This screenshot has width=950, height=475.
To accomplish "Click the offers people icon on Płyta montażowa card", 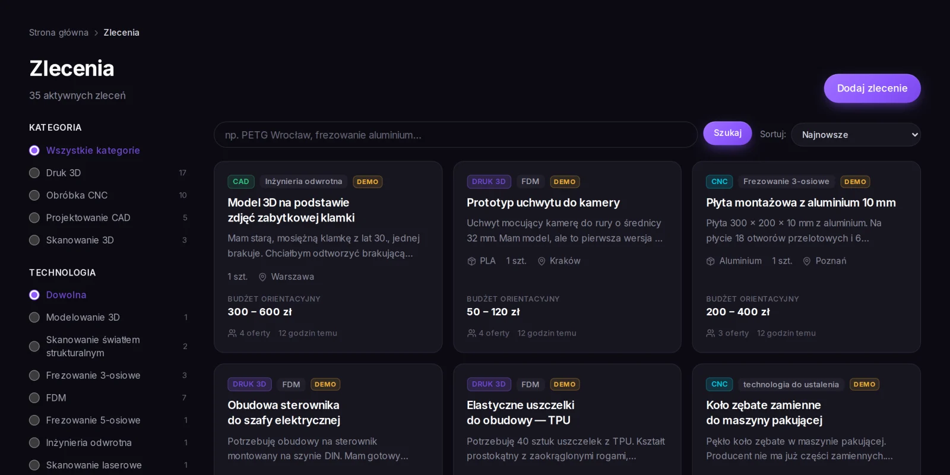I will pos(711,333).
